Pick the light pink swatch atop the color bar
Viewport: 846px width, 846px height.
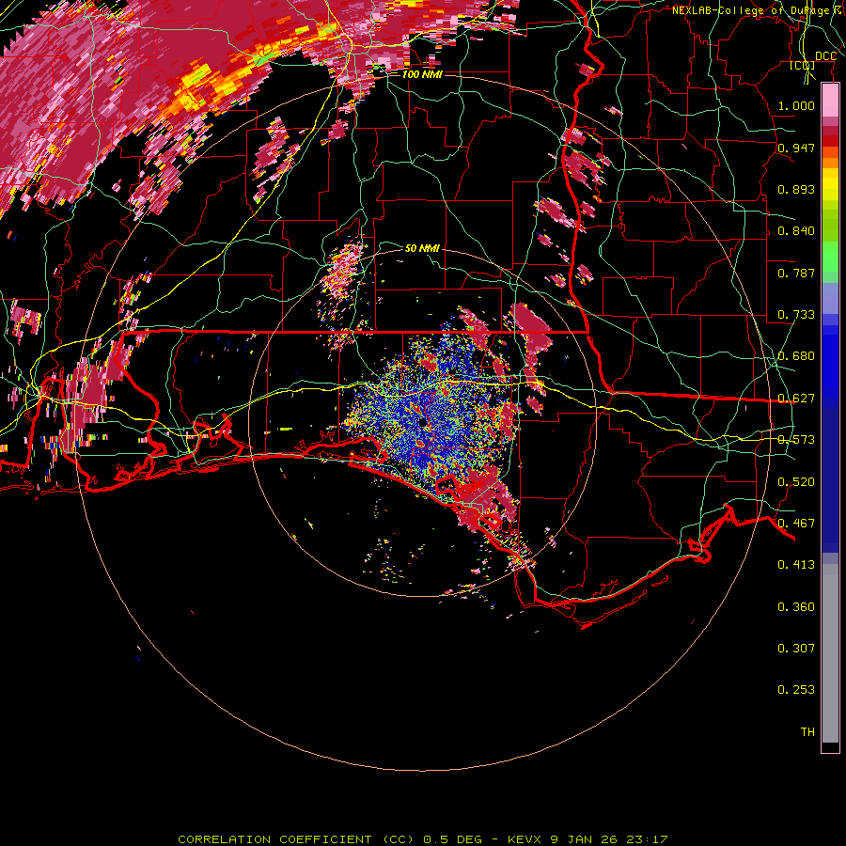click(830, 101)
